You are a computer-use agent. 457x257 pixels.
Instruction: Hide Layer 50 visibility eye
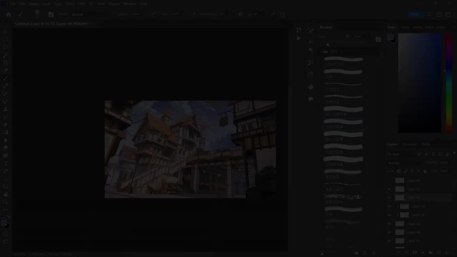[390, 224]
